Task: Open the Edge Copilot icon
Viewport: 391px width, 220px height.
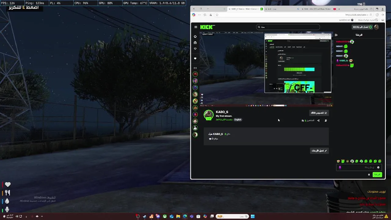Action: coord(194,15)
